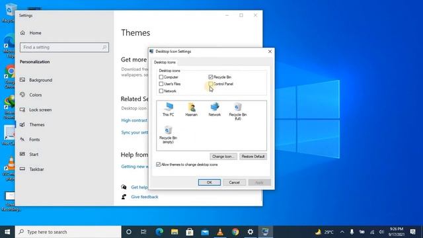
Task: Select the This PC icon in preview list
Action: [169, 109]
